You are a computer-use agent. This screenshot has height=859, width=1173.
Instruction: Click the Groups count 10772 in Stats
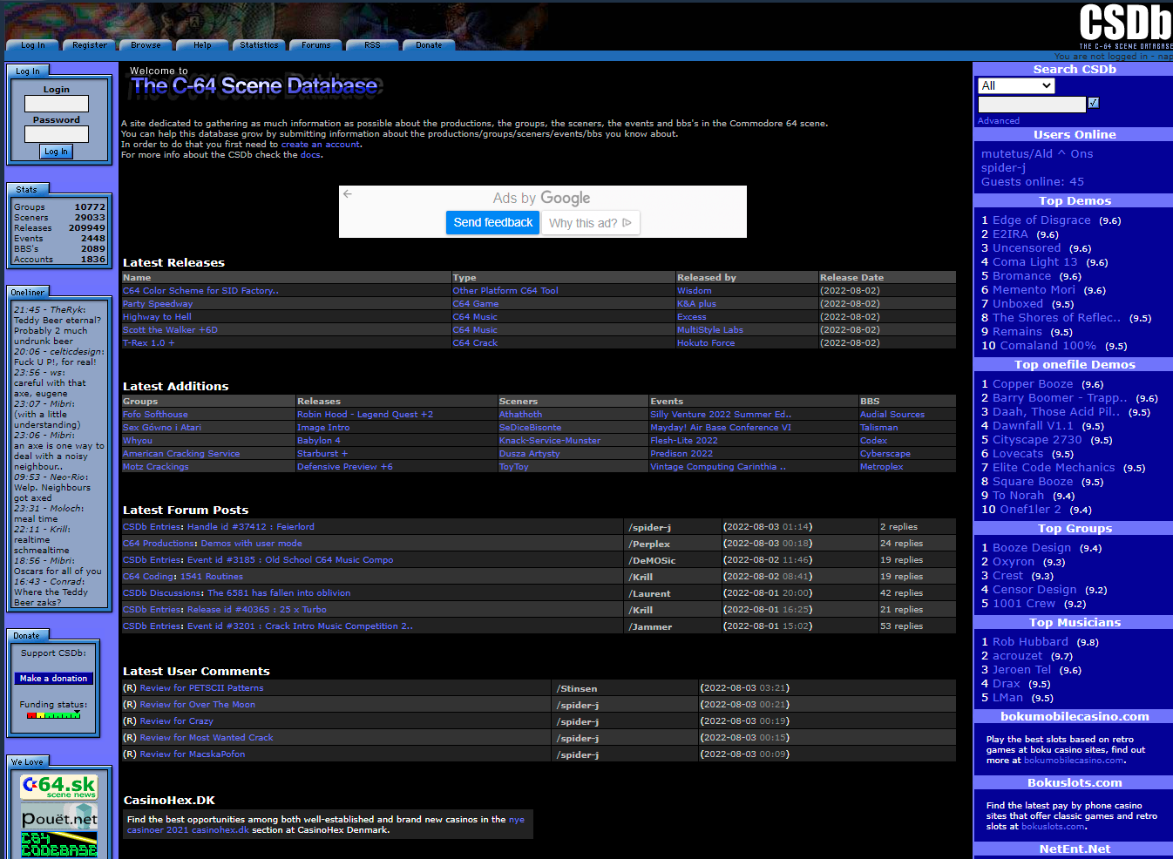[90, 207]
